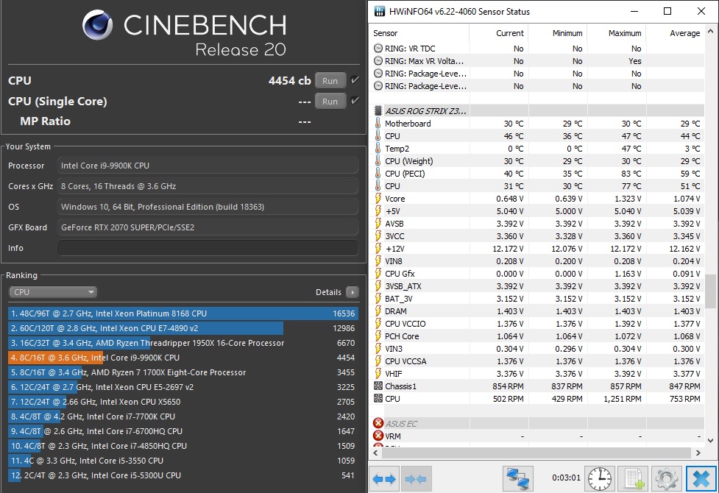
Task: Click the +12V voltage bolt icon
Action: [378, 249]
